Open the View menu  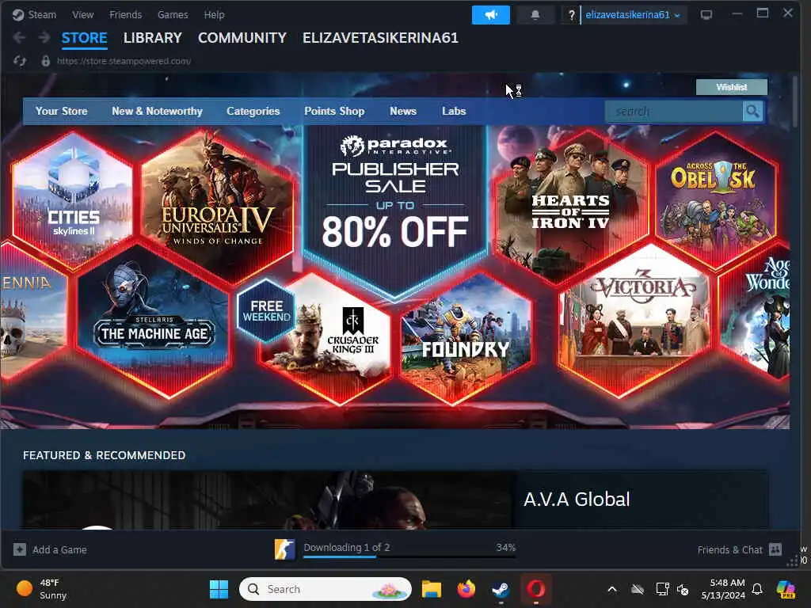coord(82,14)
